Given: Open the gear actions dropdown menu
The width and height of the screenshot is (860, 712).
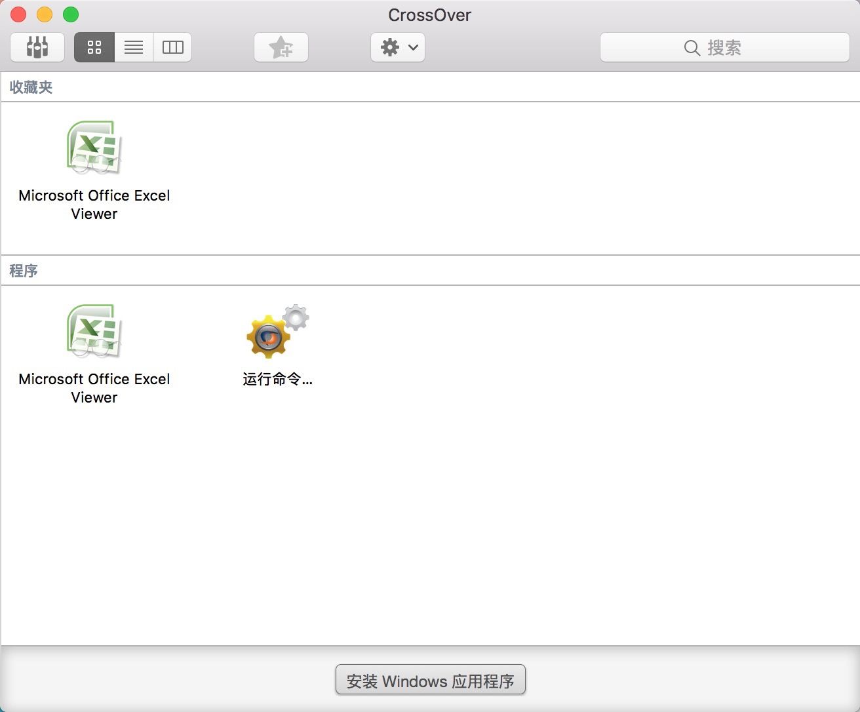Looking at the screenshot, I should pyautogui.click(x=398, y=47).
